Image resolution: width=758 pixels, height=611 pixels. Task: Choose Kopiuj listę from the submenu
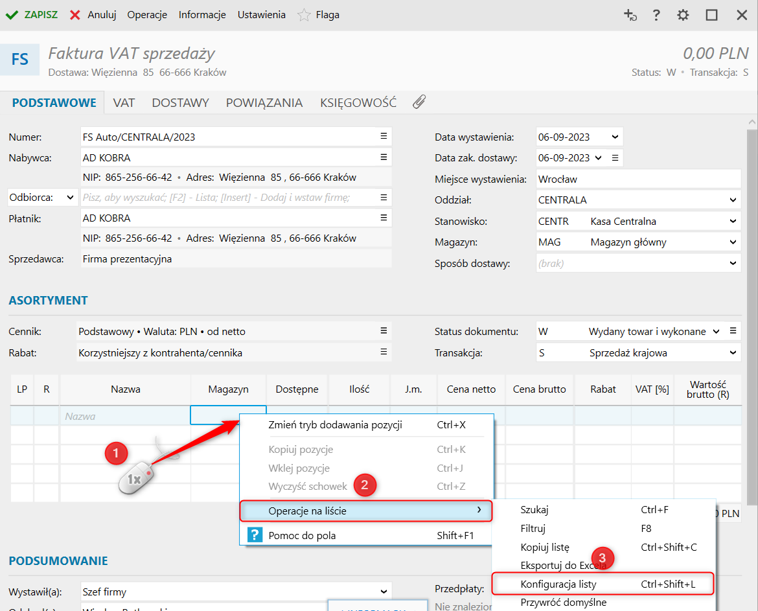click(603, 548)
